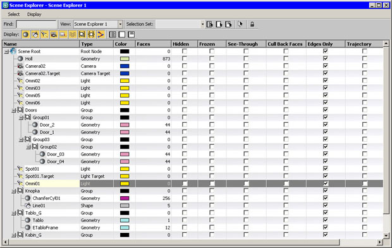Click the globe icon beside Scene Root
The height and width of the screenshot is (248, 392).
click(x=13, y=51)
